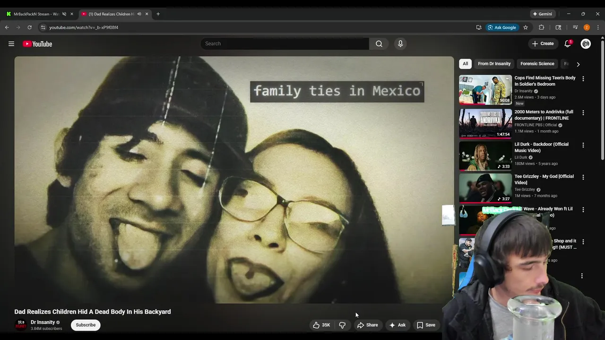This screenshot has width=605, height=340.
Task: Click the browser address bar URL
Action: (x=84, y=27)
